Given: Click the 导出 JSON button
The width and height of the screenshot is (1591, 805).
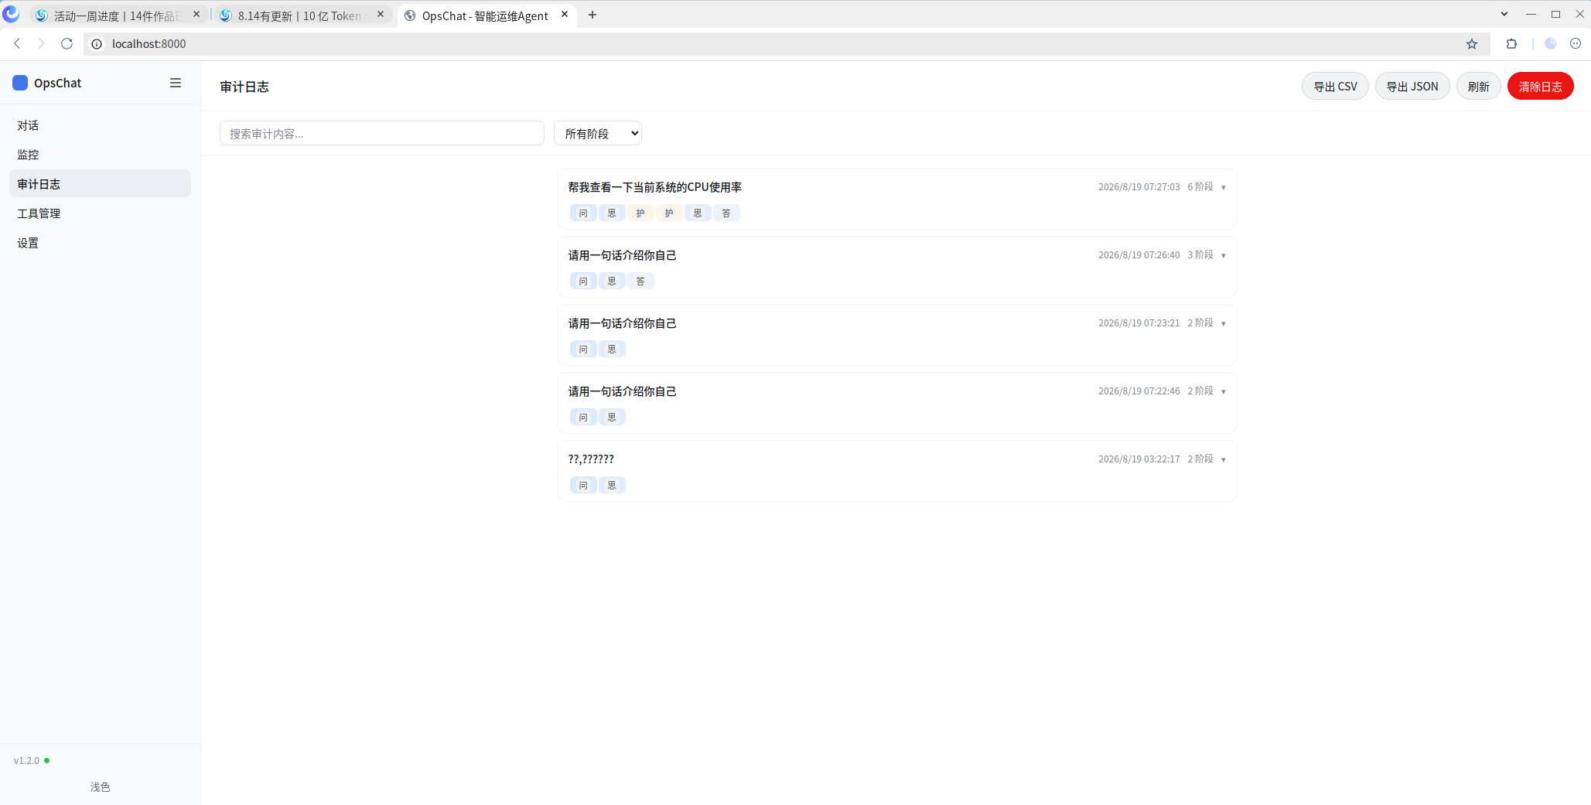Looking at the screenshot, I should pos(1412,86).
